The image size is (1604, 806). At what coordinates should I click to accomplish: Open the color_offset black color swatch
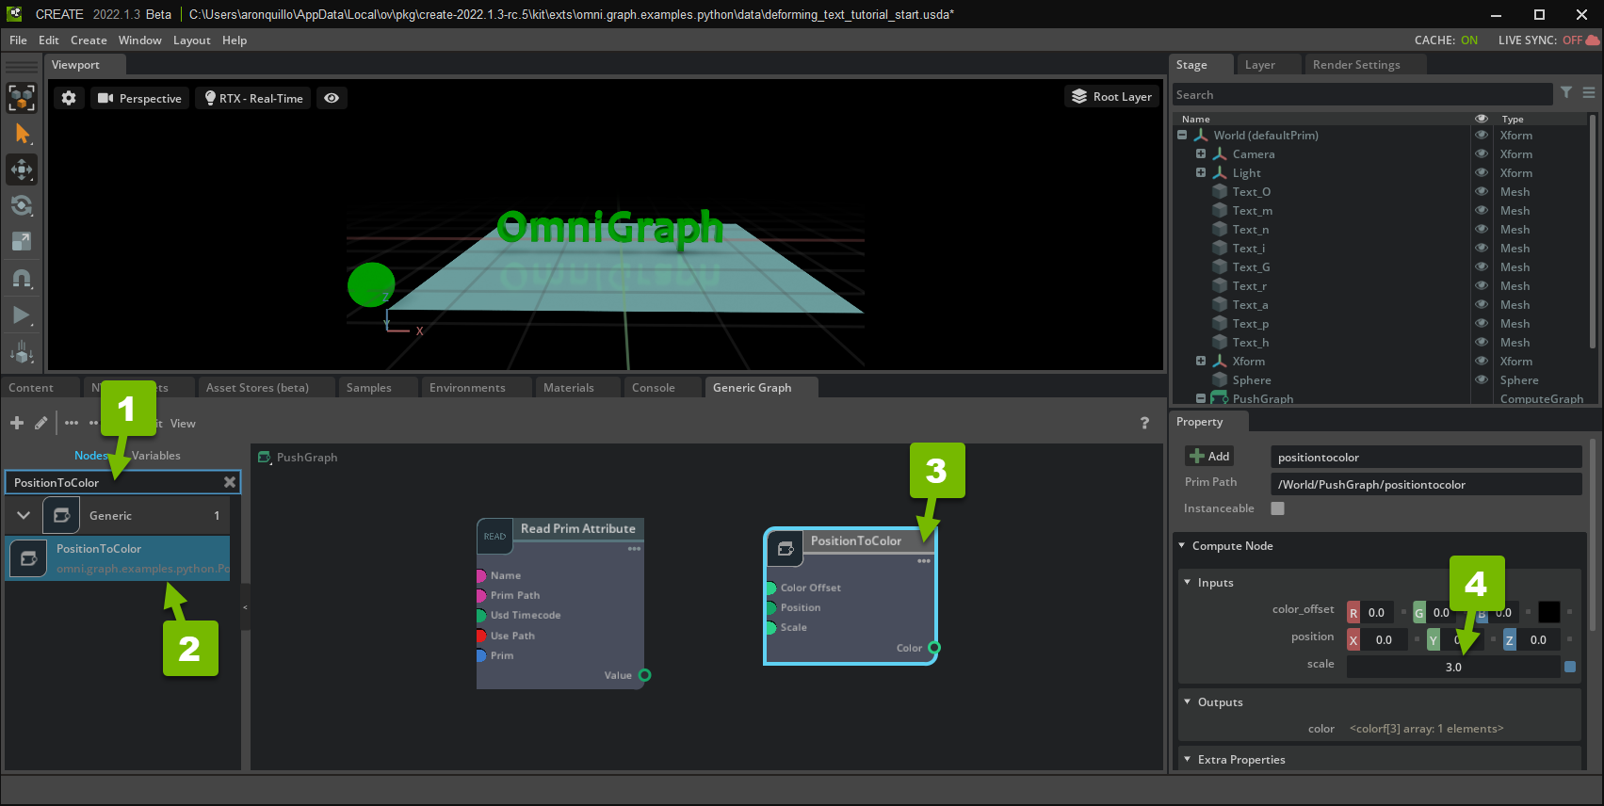[x=1548, y=612]
